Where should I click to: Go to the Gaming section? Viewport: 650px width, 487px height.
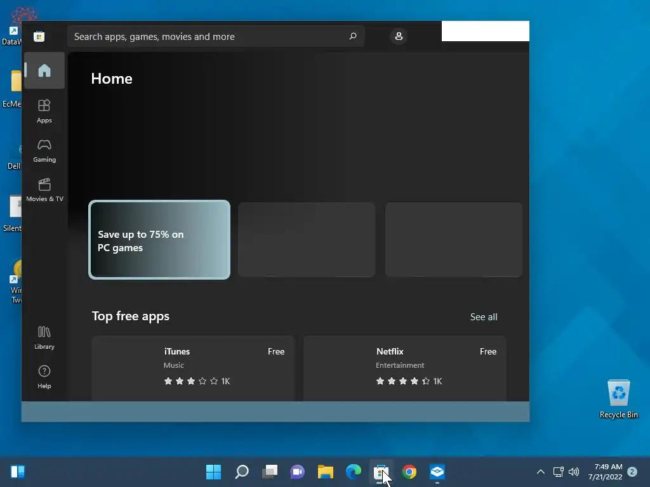[44, 151]
